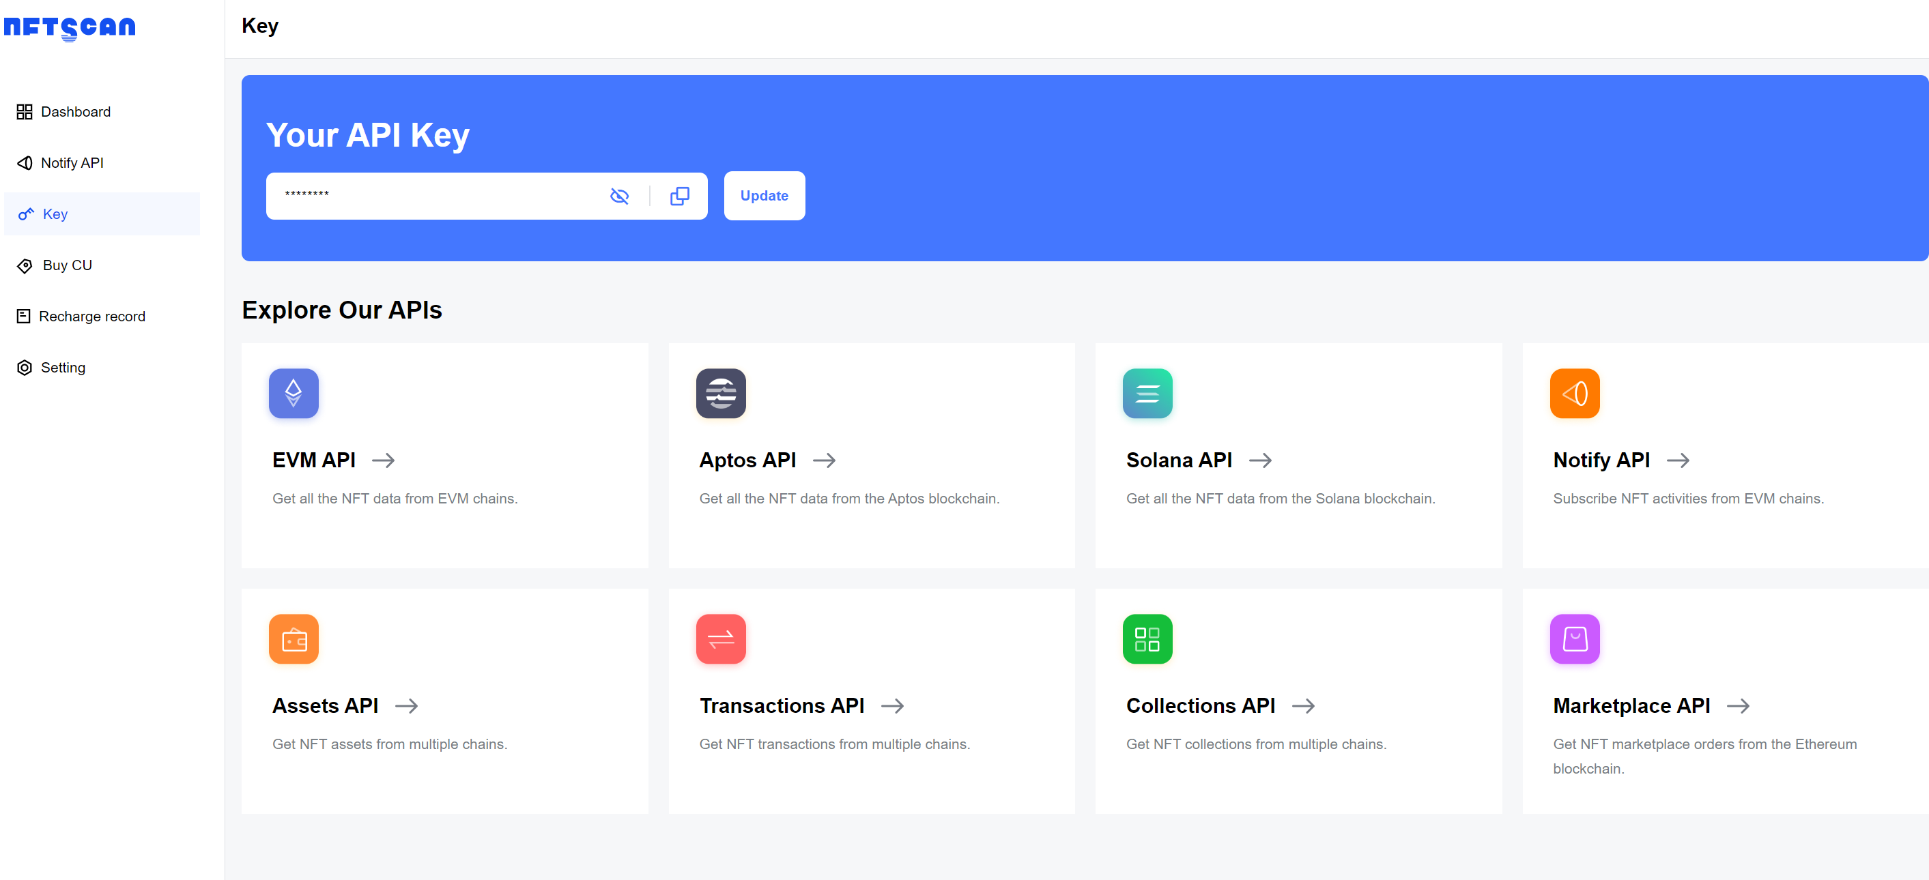Click the Transactions API icon
Viewport: 1929px width, 880px height.
(x=722, y=638)
